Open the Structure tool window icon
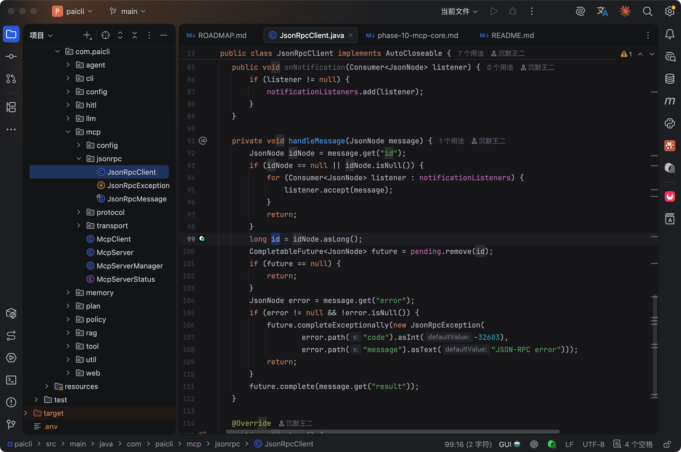 coord(11,107)
